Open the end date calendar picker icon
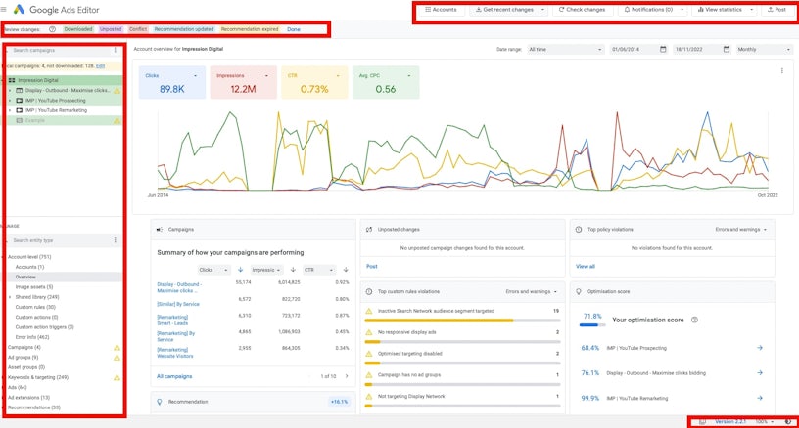This screenshot has width=799, height=428. click(726, 49)
